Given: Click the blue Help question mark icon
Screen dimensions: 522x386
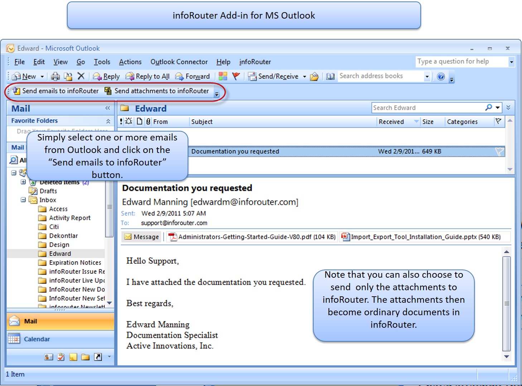Looking at the screenshot, I should pyautogui.click(x=441, y=76).
